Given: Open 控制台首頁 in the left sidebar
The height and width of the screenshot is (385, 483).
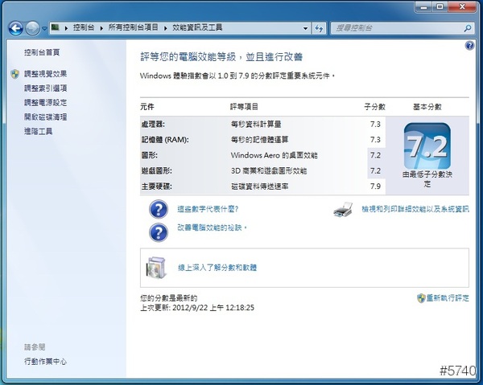Looking at the screenshot, I should tap(42, 52).
